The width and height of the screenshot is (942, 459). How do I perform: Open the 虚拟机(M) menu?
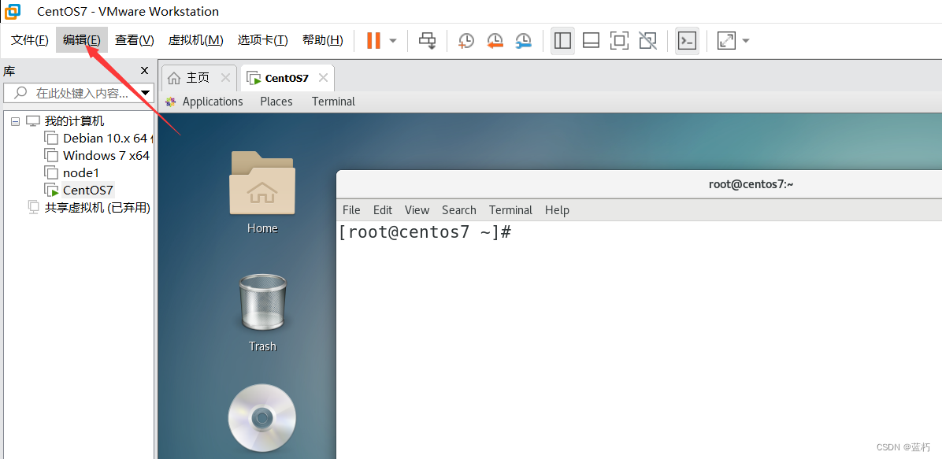point(196,40)
